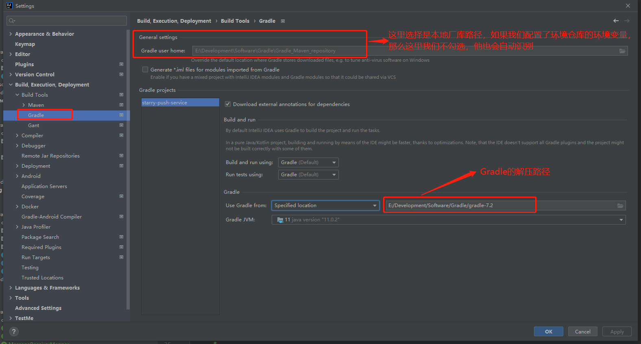Collapse Build, Execution, Deployment section
Image resolution: width=641 pixels, height=344 pixels.
coord(11,84)
